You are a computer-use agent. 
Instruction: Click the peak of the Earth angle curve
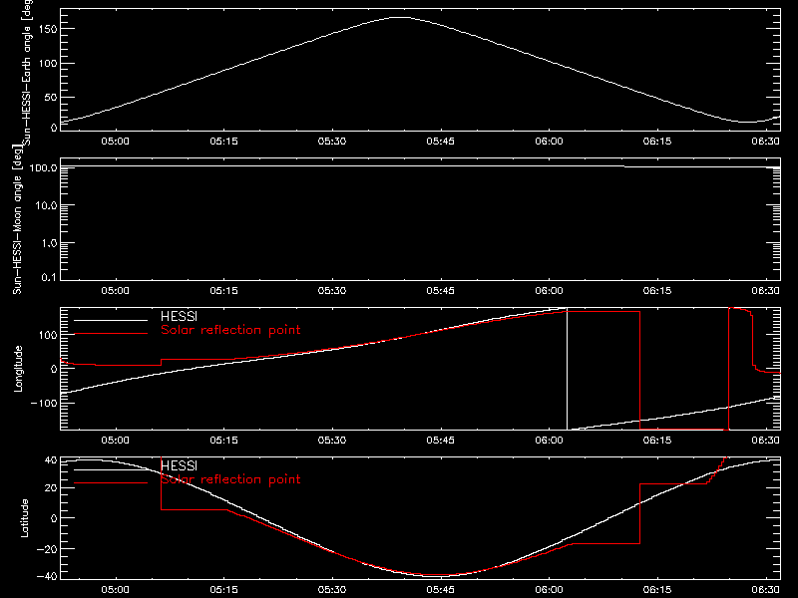click(x=400, y=17)
